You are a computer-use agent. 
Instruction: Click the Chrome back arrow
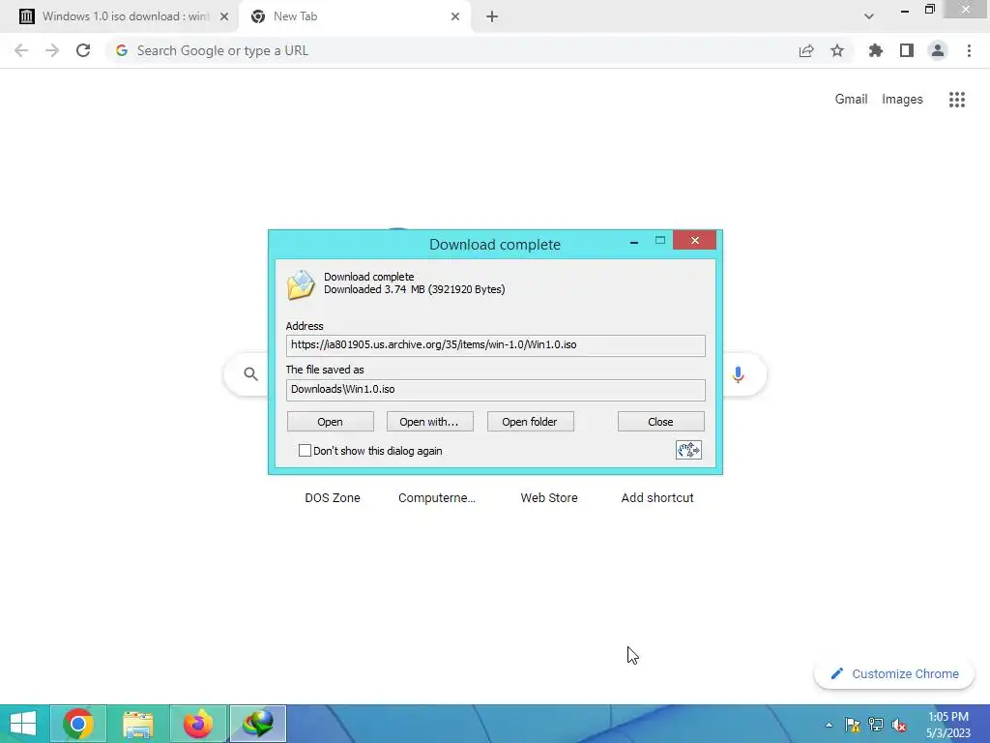[x=21, y=50]
